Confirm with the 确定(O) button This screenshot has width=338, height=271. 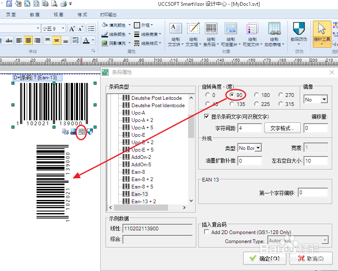265,258
